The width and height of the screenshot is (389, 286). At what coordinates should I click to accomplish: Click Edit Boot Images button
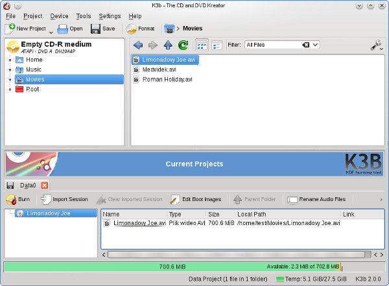(x=195, y=199)
